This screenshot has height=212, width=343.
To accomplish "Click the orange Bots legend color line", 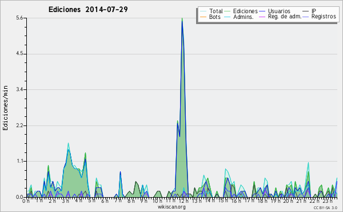I will tap(203, 17).
